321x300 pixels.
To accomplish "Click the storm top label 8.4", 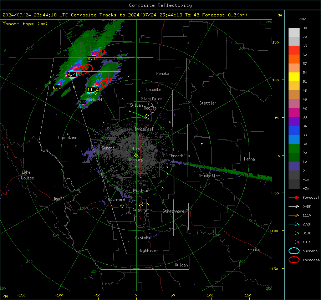I will 72,75.
